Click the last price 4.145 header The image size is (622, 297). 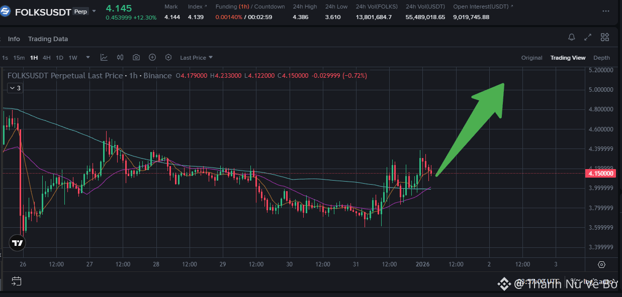pos(119,8)
